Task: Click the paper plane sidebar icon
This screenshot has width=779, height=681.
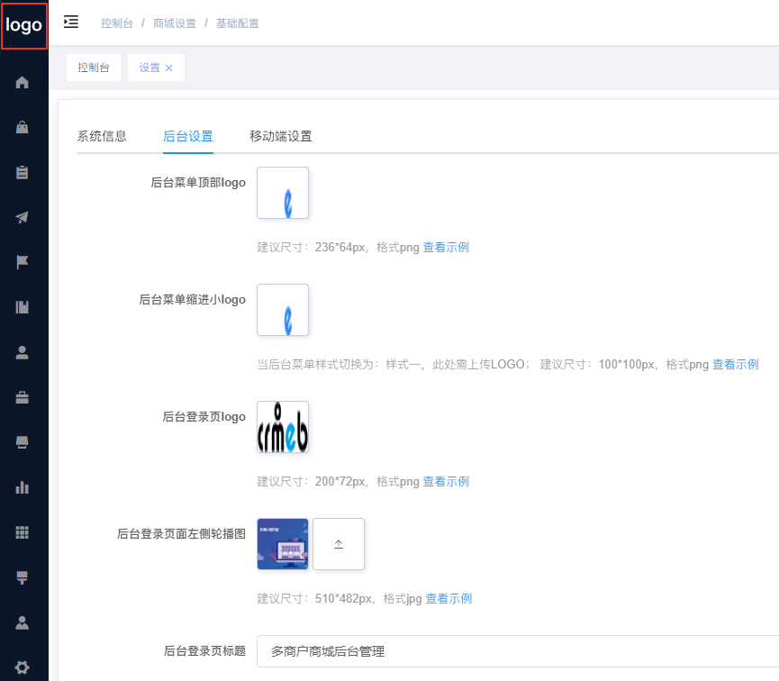Action: pos(23,217)
